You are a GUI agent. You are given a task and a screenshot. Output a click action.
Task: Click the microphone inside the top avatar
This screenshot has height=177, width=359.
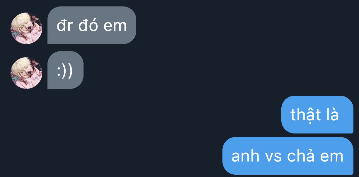pos(30,28)
